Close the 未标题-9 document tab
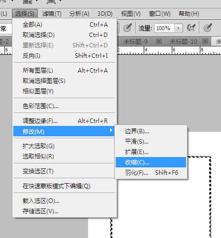 point(159,41)
